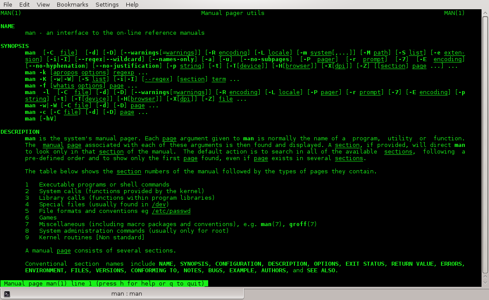Open the View menu
Viewport: 489px width, 300px height.
[x=43, y=5]
